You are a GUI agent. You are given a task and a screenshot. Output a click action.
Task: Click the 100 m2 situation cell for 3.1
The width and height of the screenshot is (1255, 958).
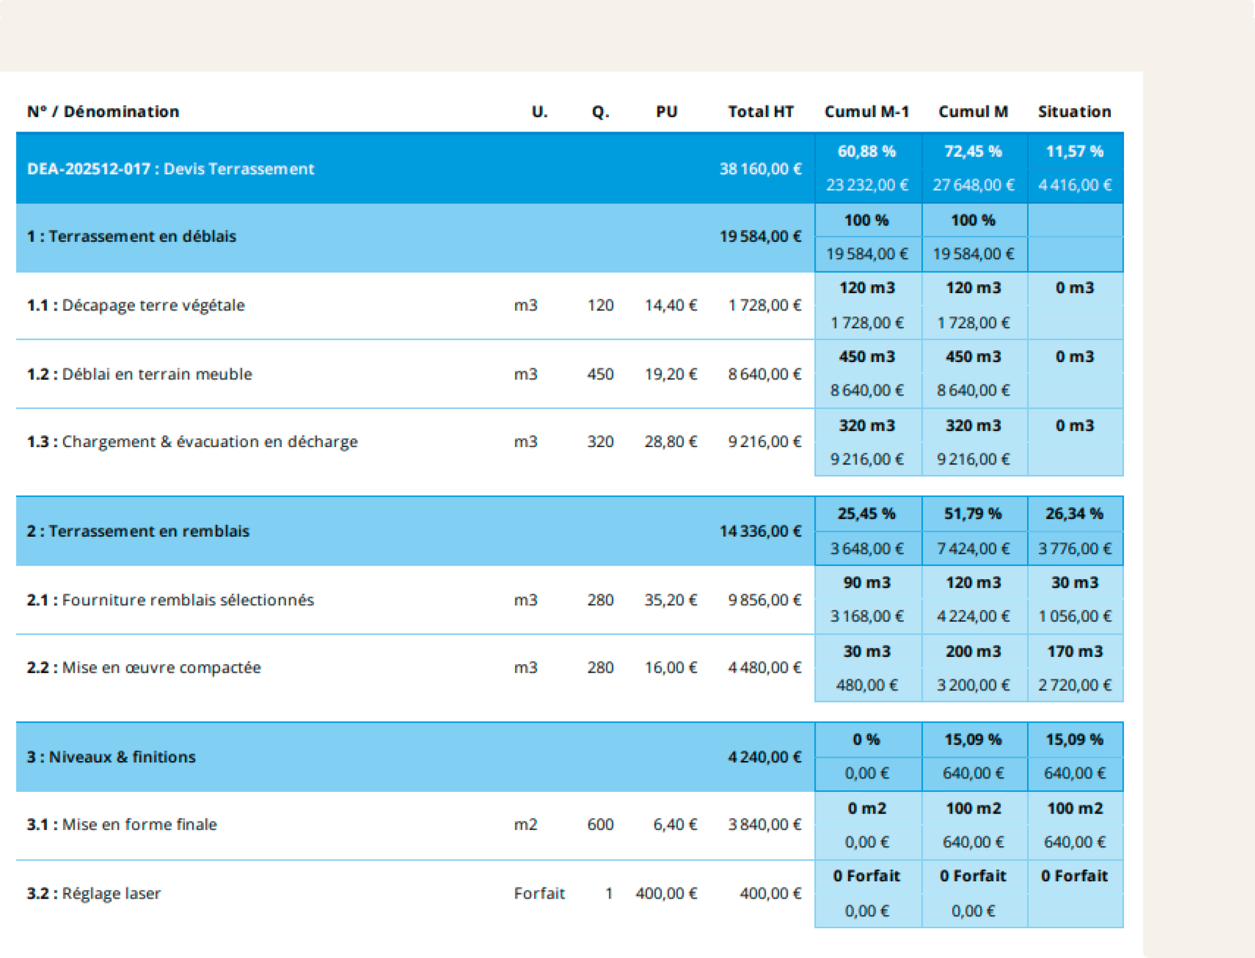[x=1075, y=809]
